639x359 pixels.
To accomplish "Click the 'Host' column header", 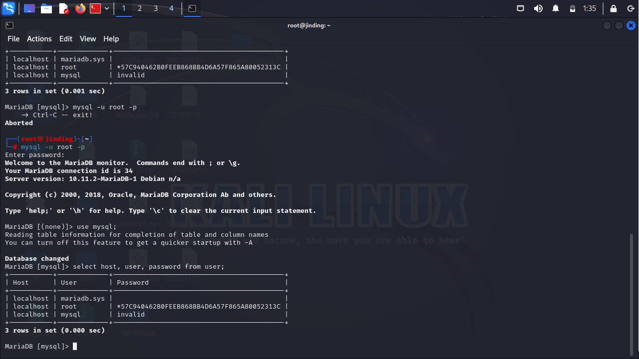I will pos(21,283).
